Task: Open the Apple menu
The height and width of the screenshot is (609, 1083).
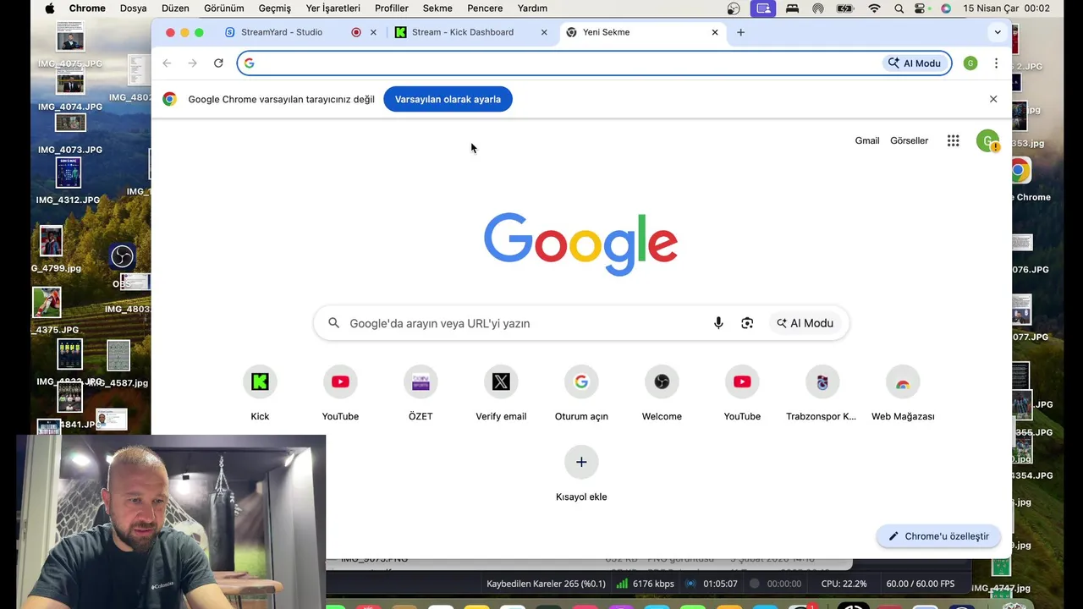Action: [x=49, y=8]
